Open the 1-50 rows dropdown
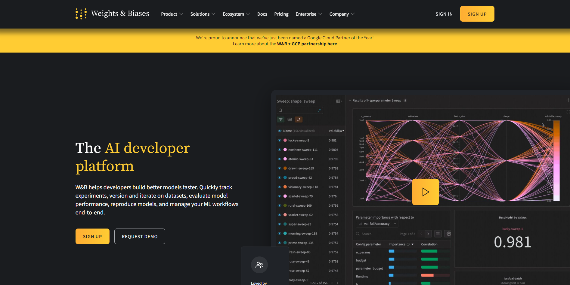Viewport: 570px width, 285px height. click(x=314, y=283)
